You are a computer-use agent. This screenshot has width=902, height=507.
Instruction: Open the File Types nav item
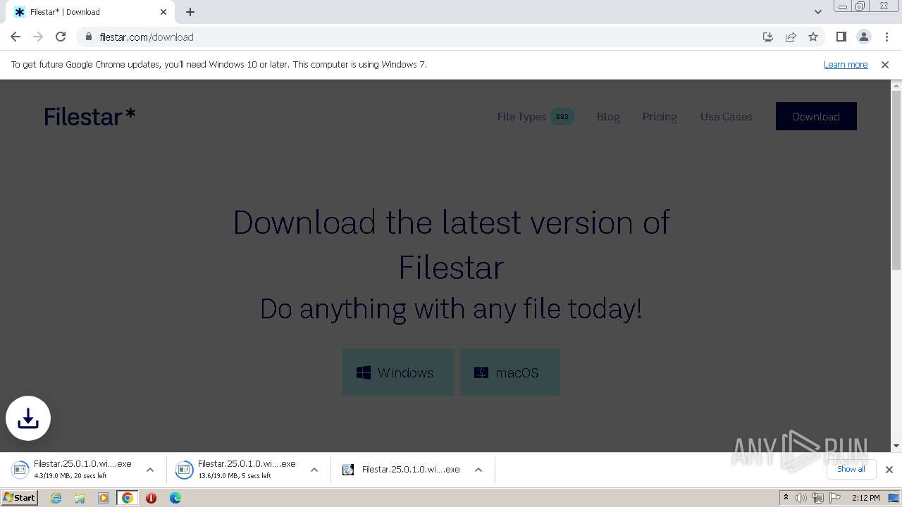click(521, 117)
